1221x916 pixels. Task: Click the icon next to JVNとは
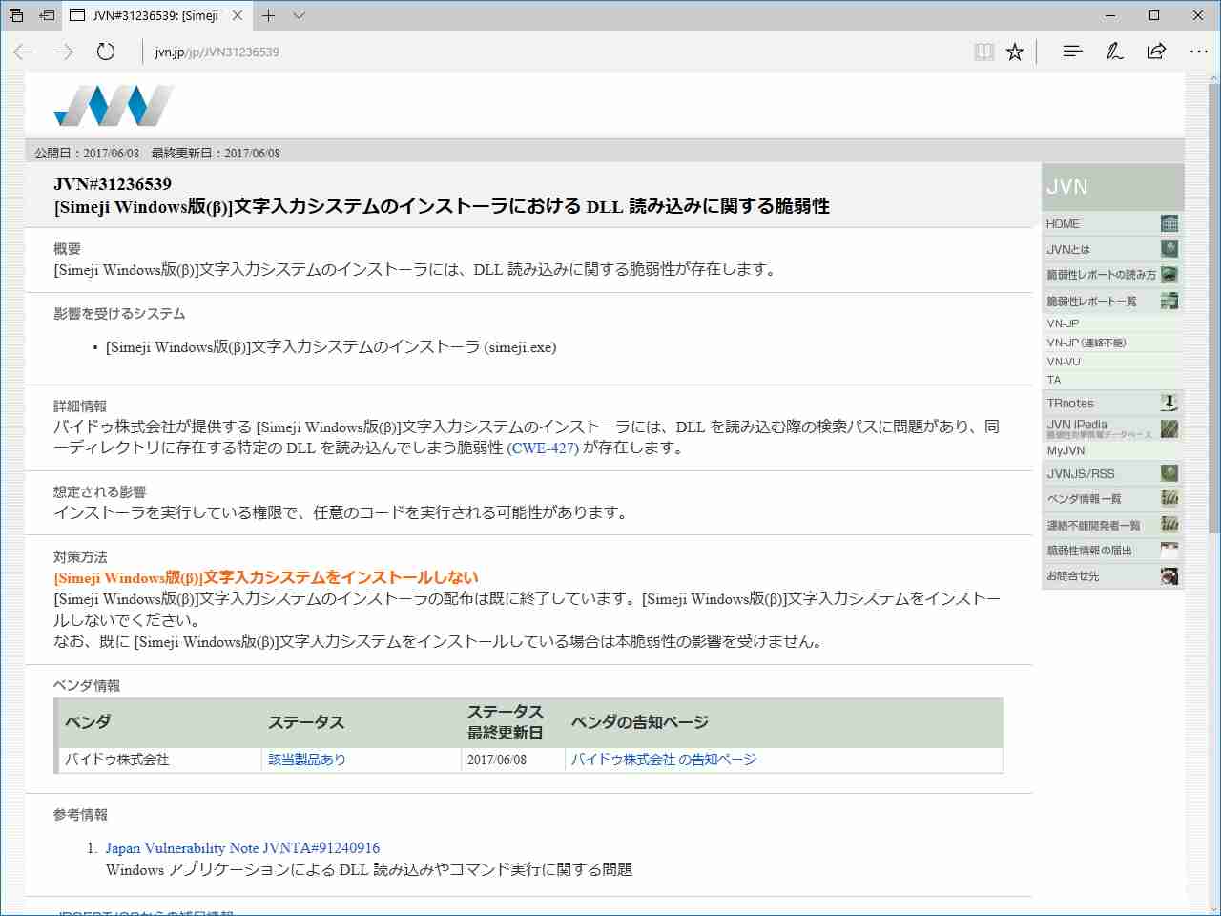coord(1169,249)
